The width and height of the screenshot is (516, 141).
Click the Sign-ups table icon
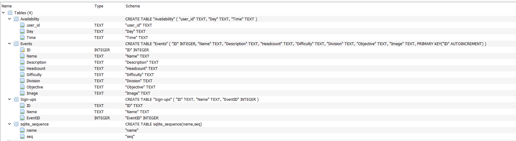coord(16,99)
